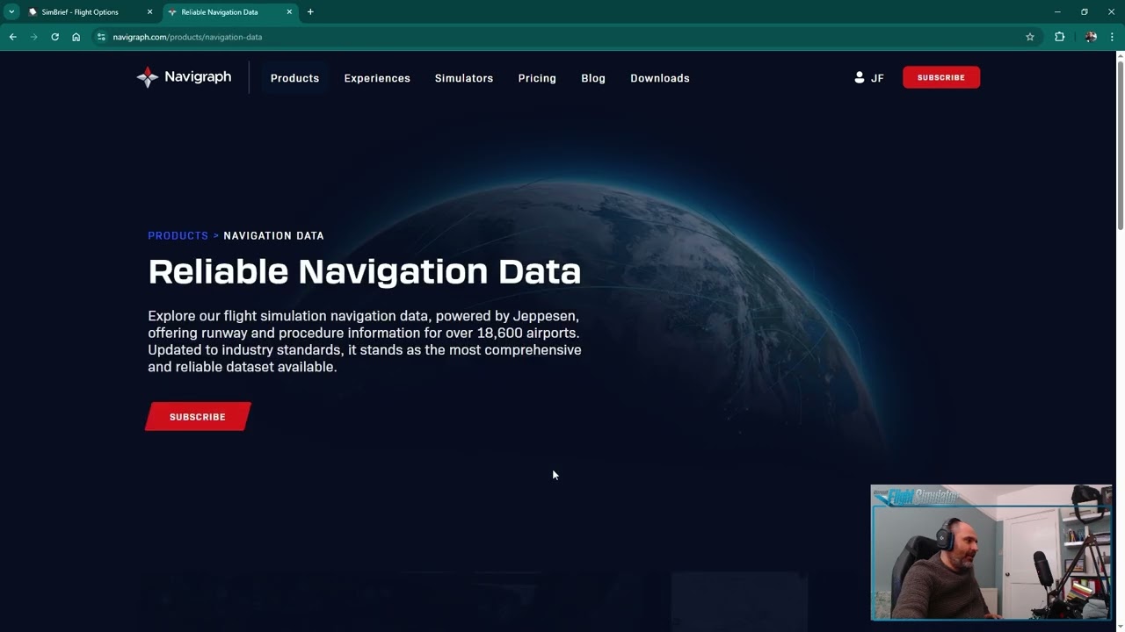Close the Reliable Navigation Data tab
1125x632 pixels.
[x=289, y=12]
